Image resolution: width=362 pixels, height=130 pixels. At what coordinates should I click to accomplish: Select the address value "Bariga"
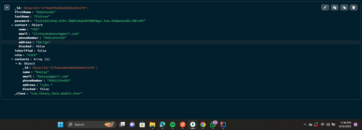(43, 42)
